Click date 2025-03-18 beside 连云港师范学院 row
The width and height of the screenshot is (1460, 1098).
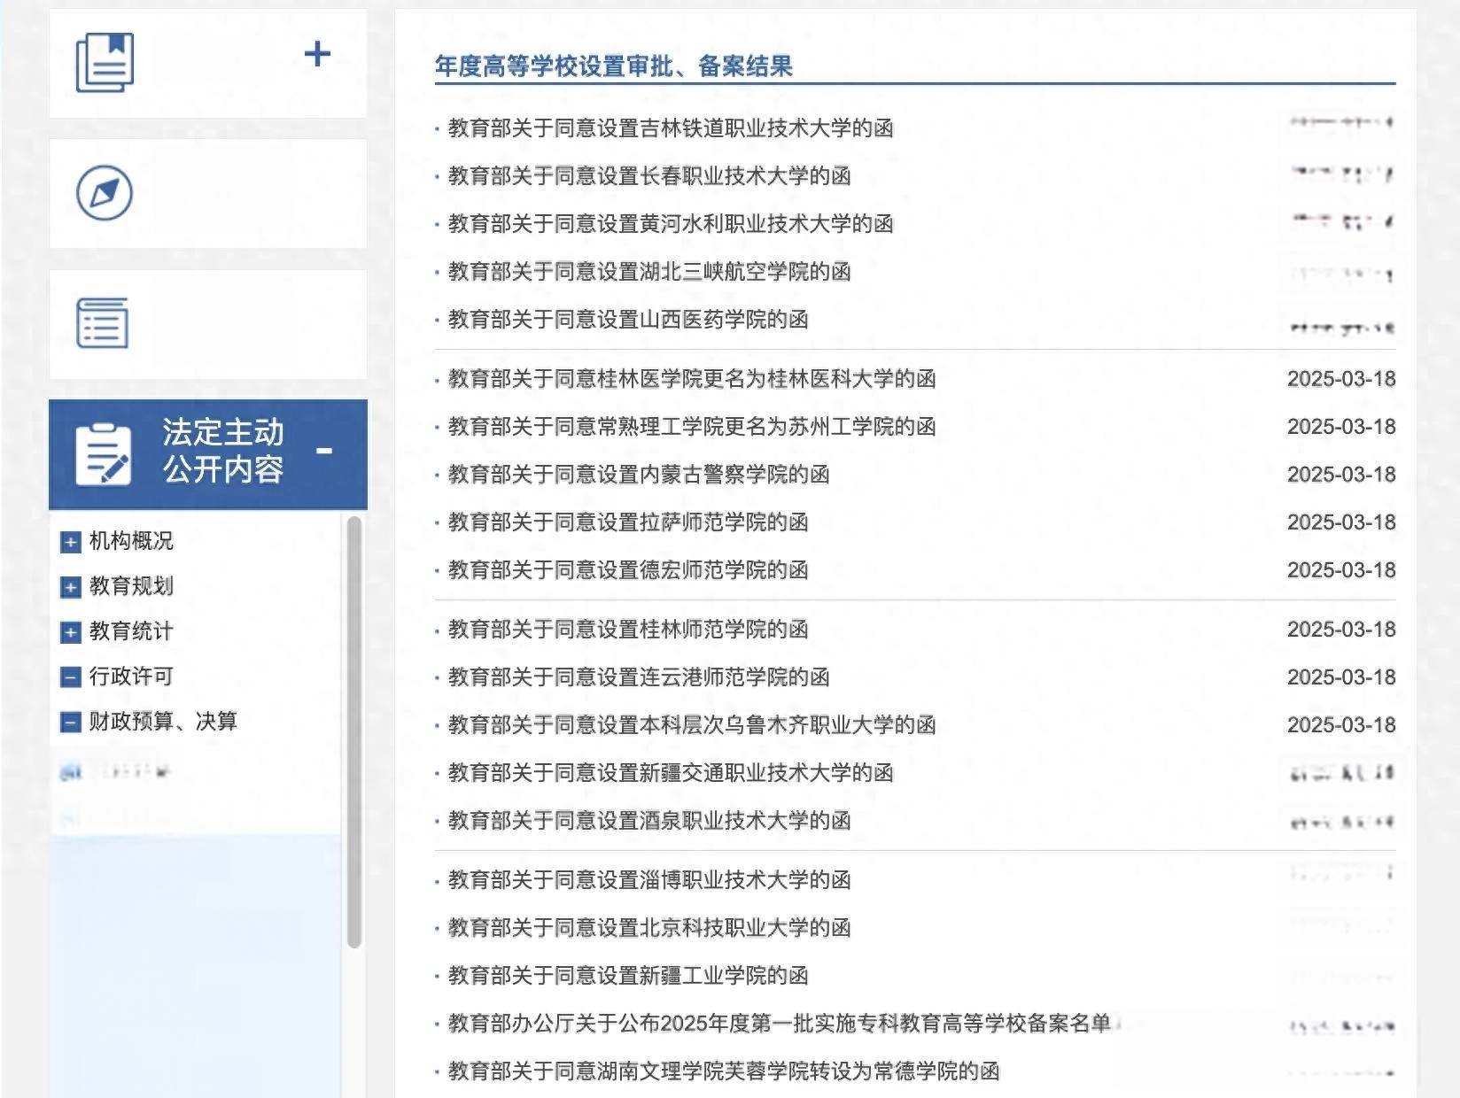coord(1341,677)
